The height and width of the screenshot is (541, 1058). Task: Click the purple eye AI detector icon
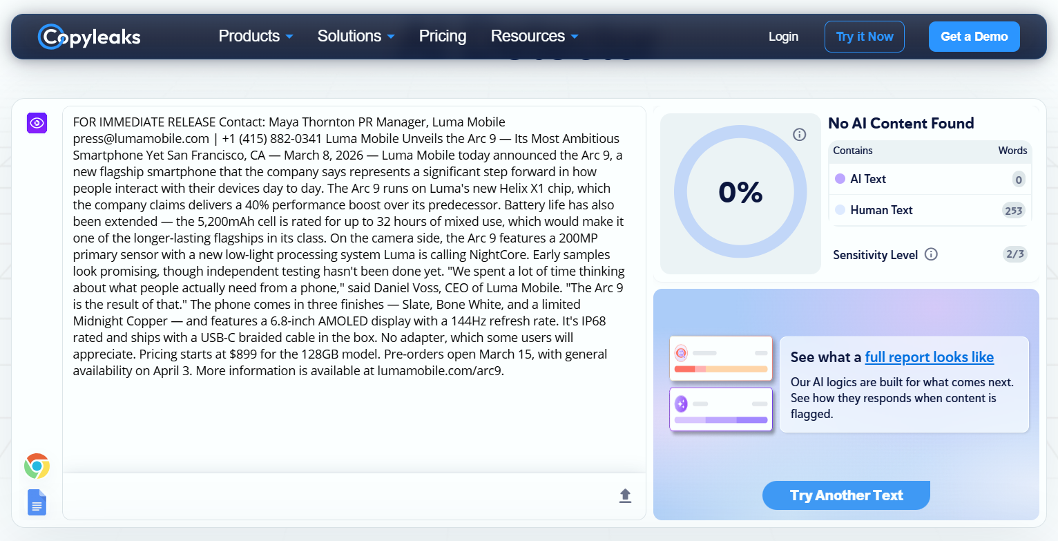[37, 123]
